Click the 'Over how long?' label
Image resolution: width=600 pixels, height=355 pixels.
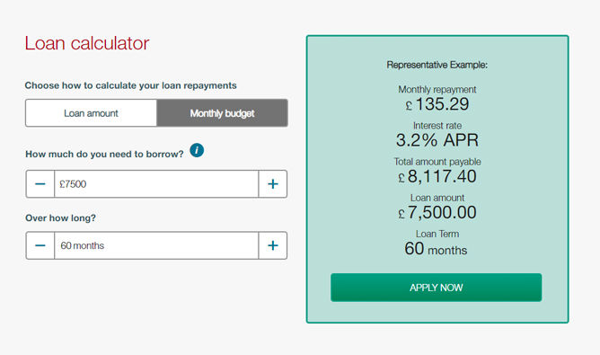[x=60, y=217]
